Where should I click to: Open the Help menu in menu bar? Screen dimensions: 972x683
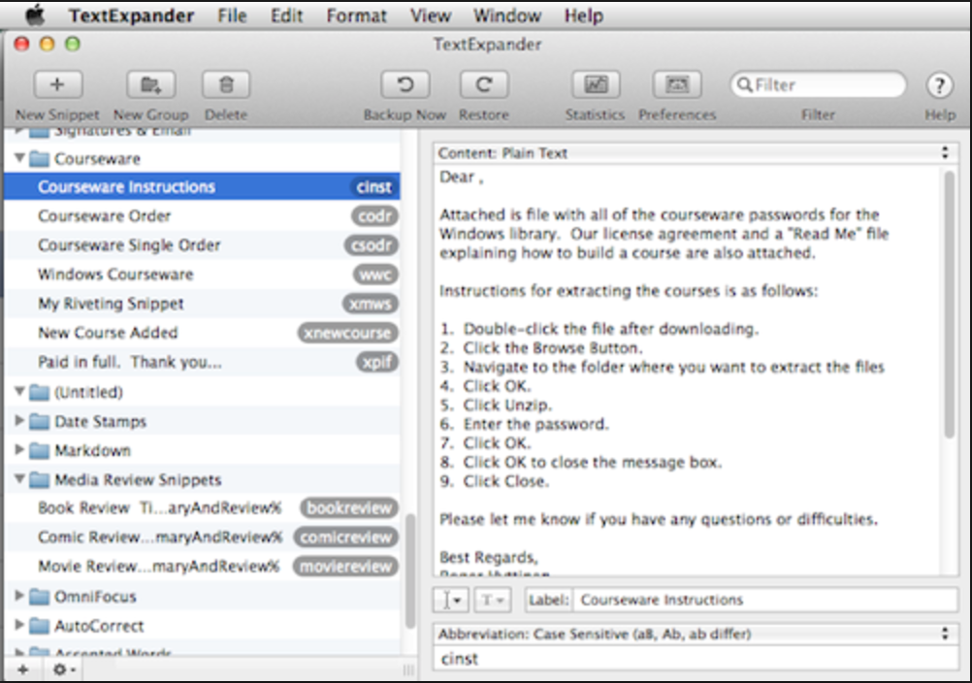(x=583, y=16)
